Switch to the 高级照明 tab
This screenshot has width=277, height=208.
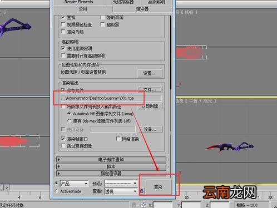click(x=157, y=2)
